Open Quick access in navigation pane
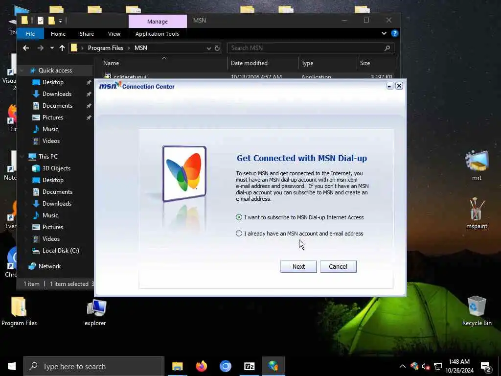The height and width of the screenshot is (376, 501). (55, 70)
